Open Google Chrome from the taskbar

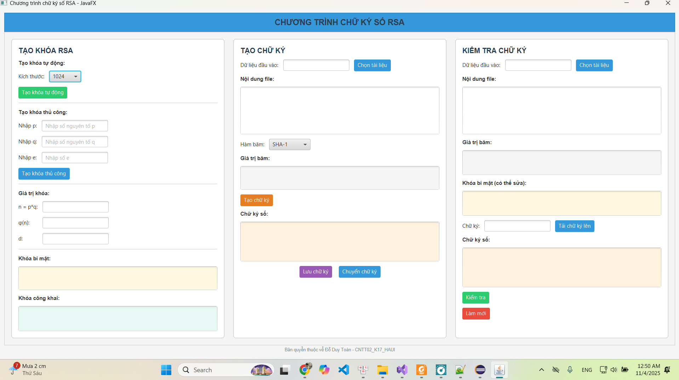(305, 370)
